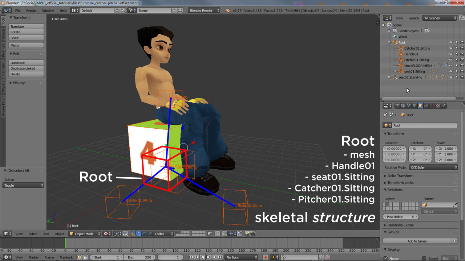Expand the blockFLOOR.MESH tree item

point(395,66)
